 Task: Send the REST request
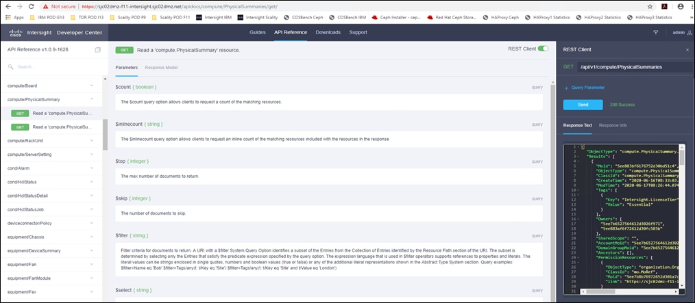[583, 105]
